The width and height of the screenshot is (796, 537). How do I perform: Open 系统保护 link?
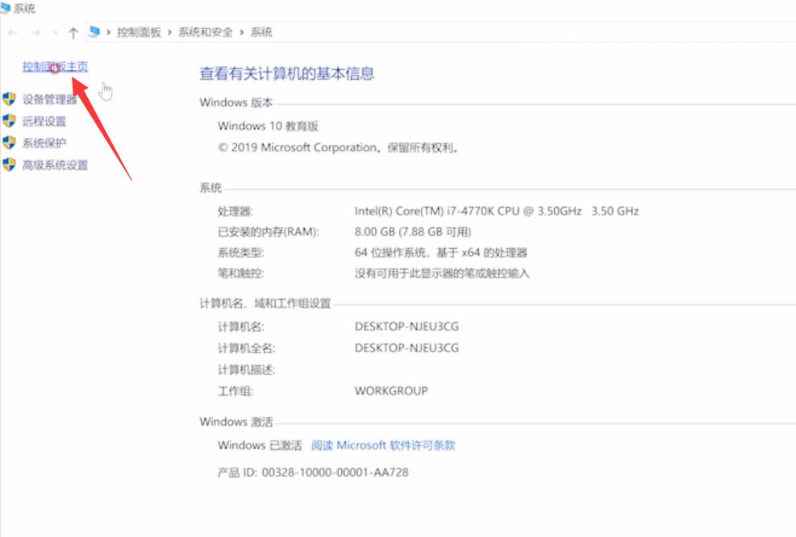point(44,144)
